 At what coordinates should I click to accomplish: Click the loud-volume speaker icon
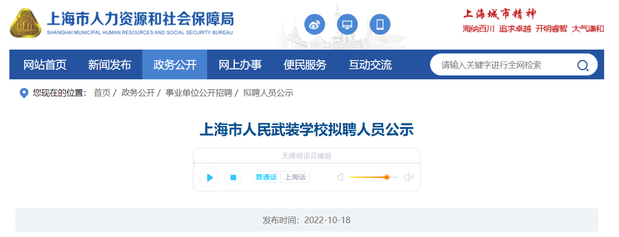408,177
